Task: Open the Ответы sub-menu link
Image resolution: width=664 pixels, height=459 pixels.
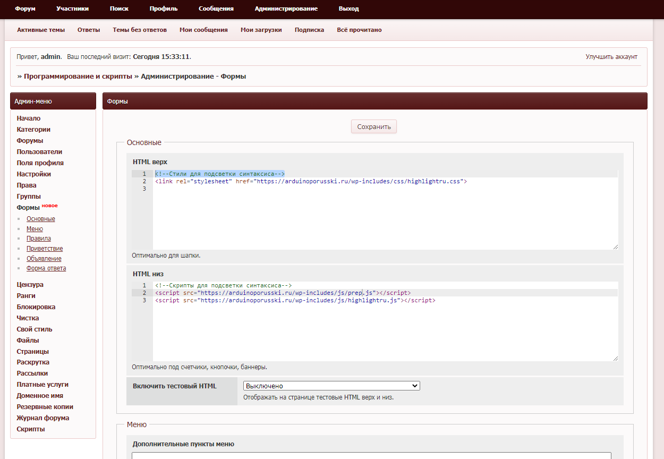Action: [89, 30]
